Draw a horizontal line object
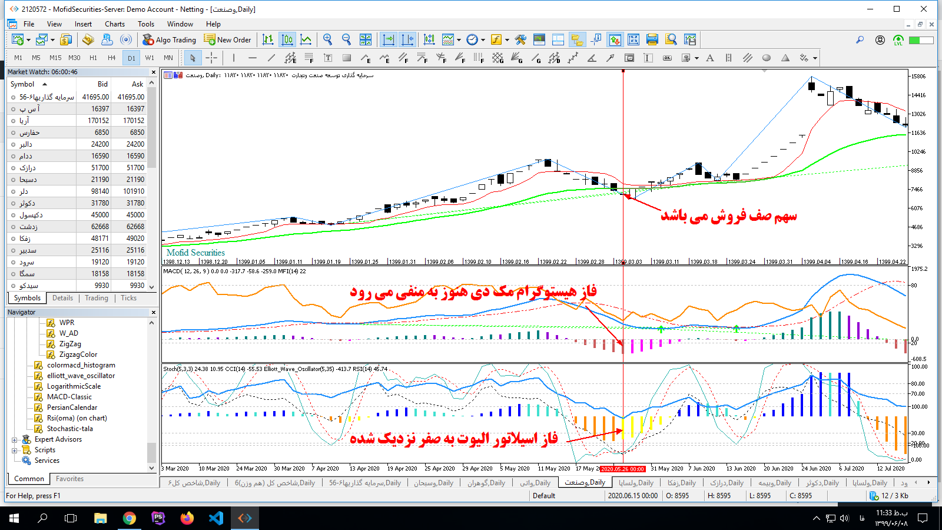942x530 pixels. (253, 58)
